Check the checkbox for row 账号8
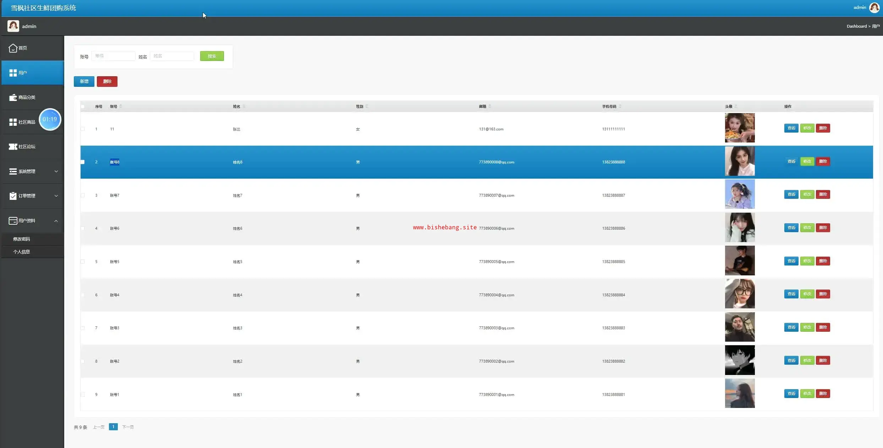 coord(83,162)
